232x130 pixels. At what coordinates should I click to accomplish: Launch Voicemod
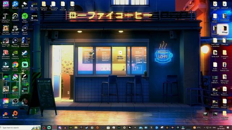pyautogui.click(x=25, y=90)
